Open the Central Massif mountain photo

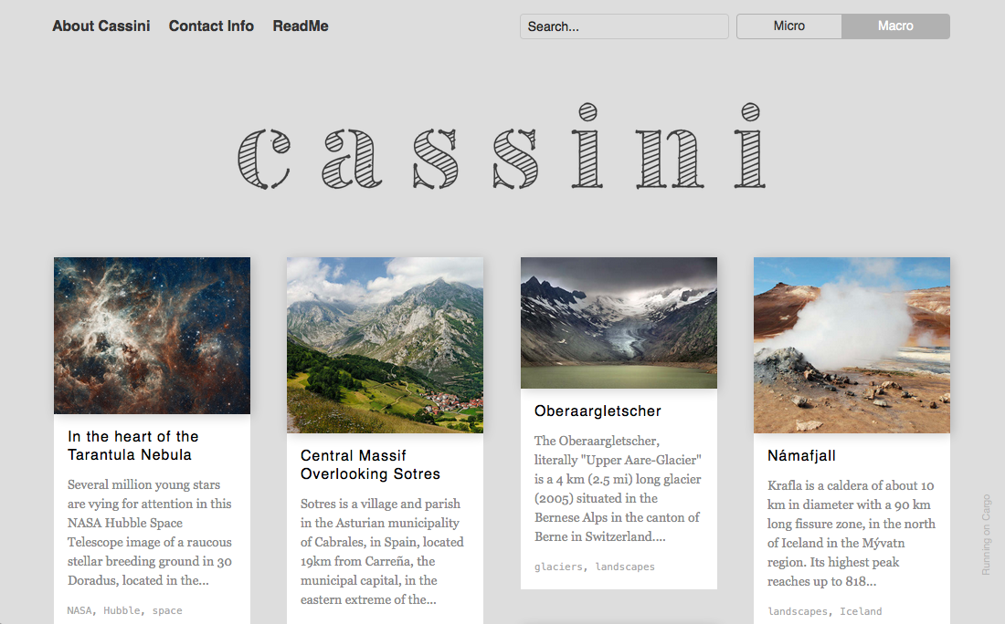[x=385, y=345]
